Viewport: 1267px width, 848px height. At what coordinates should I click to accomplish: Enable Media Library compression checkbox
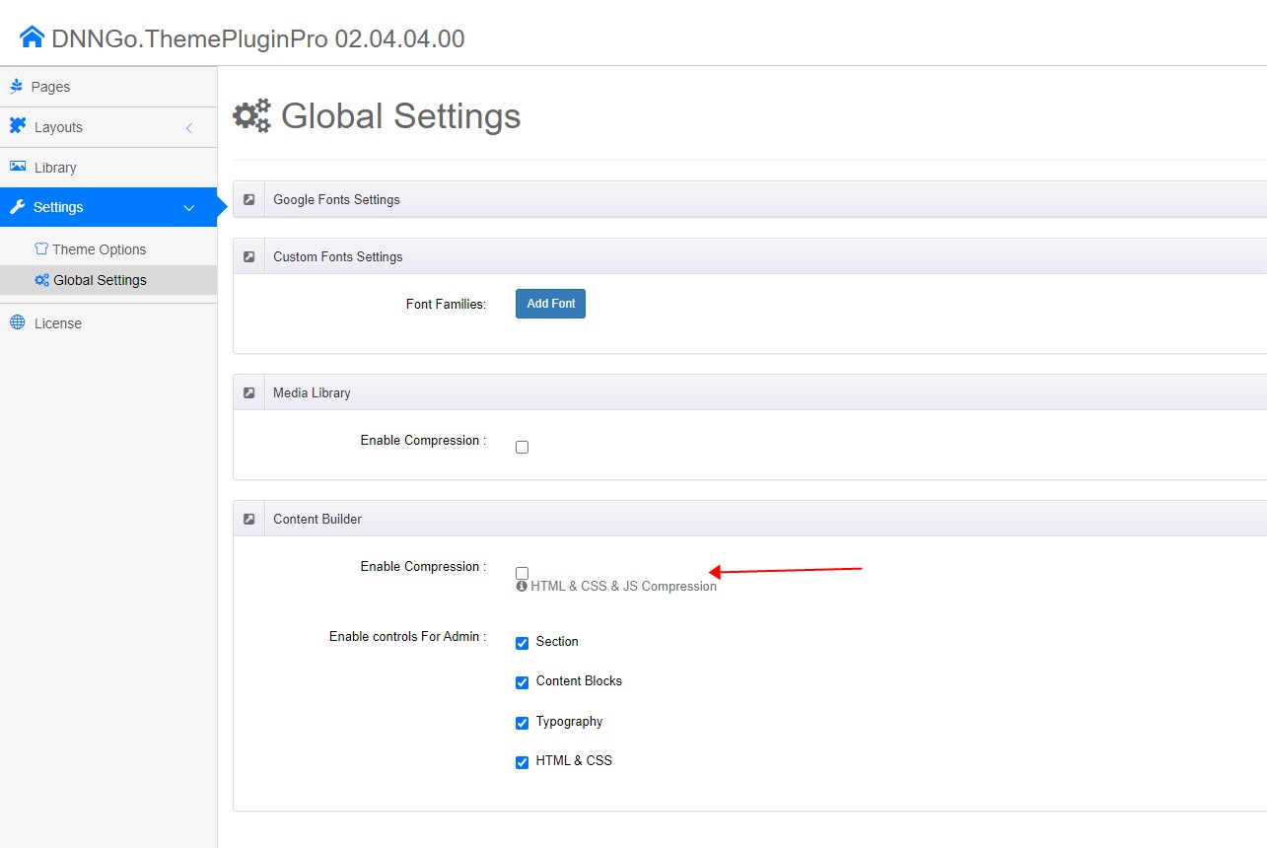(x=523, y=447)
